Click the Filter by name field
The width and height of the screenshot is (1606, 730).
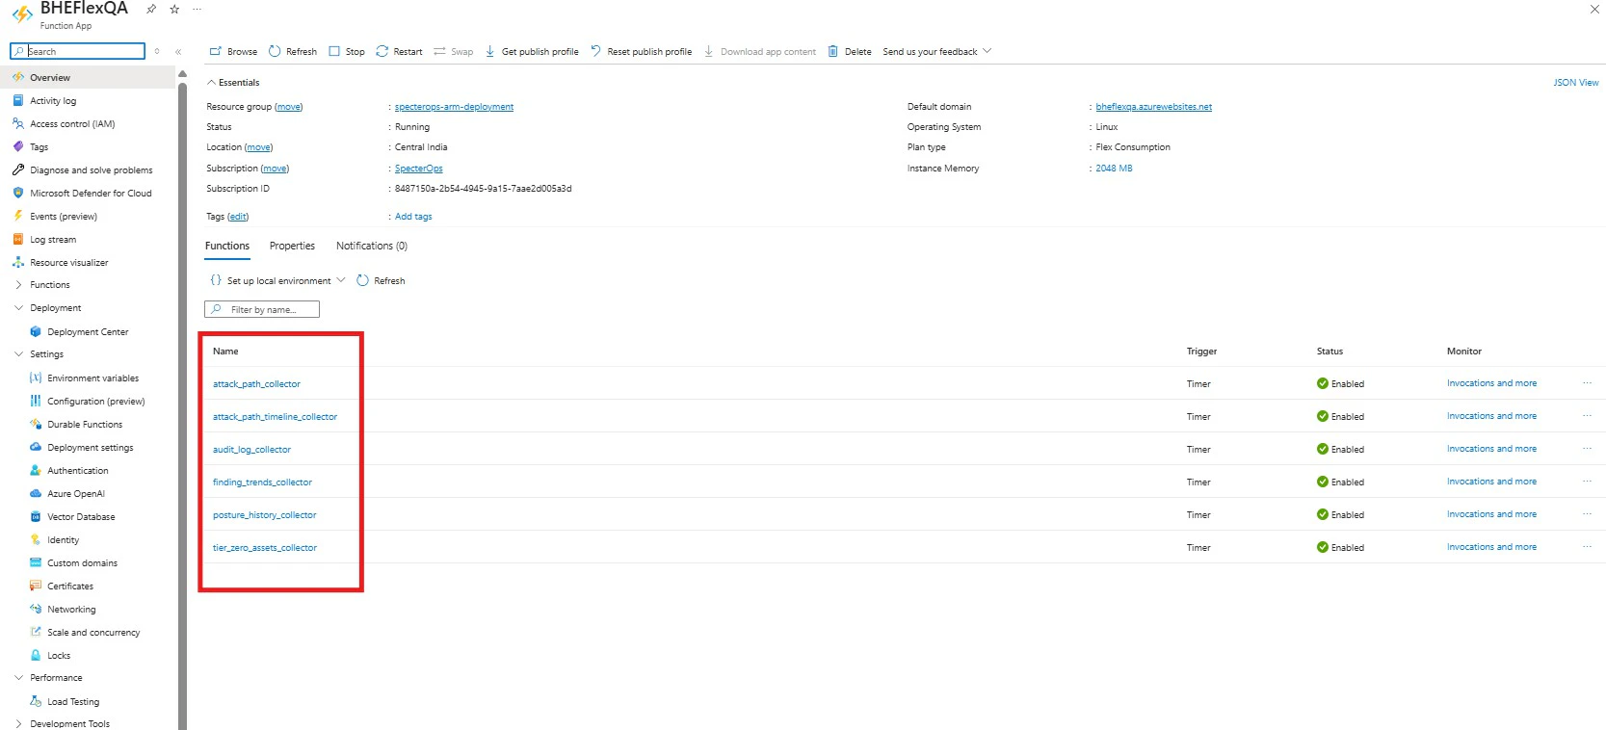pyautogui.click(x=262, y=309)
